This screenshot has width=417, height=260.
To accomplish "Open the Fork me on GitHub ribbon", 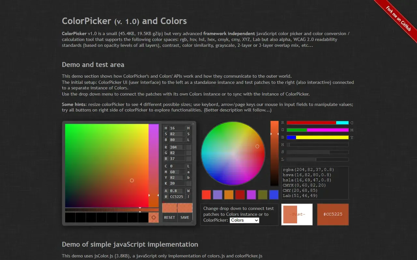I will coord(398,19).
